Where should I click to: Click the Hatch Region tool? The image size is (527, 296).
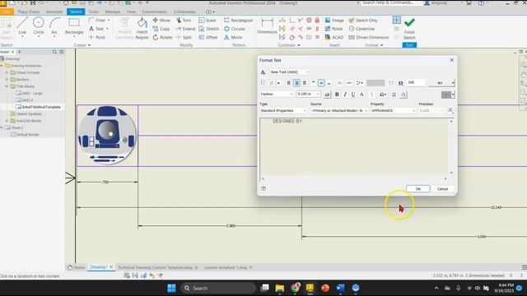click(x=142, y=29)
